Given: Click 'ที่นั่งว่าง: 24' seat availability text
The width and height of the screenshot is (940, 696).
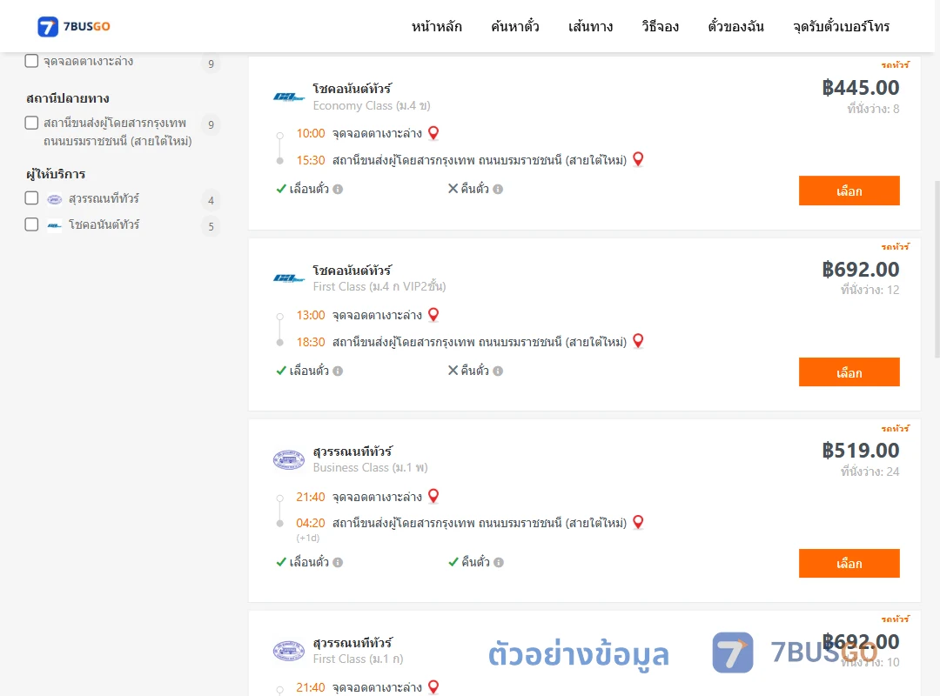Looking at the screenshot, I should (869, 472).
